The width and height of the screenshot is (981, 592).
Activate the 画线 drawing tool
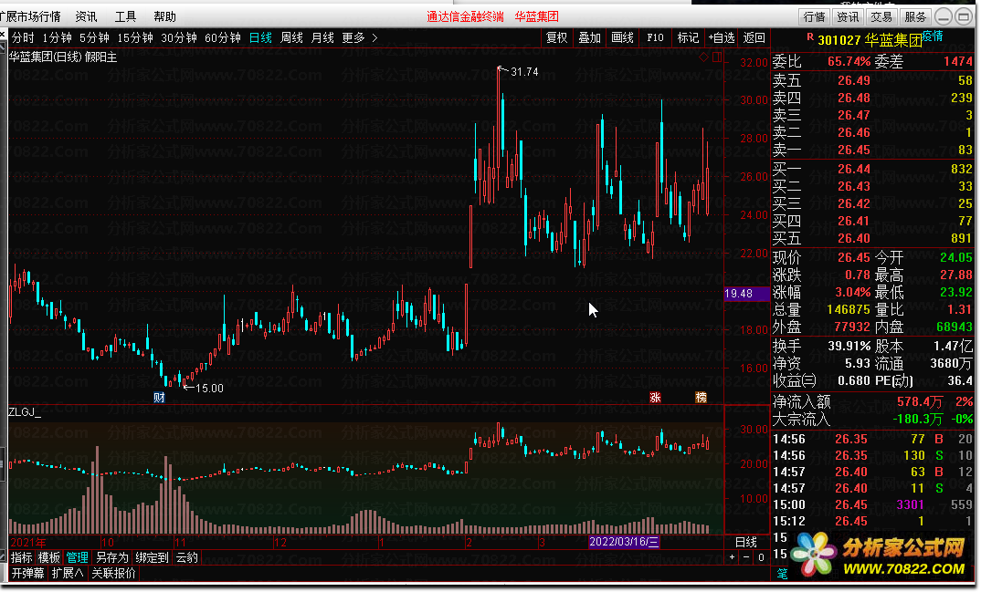pyautogui.click(x=623, y=38)
